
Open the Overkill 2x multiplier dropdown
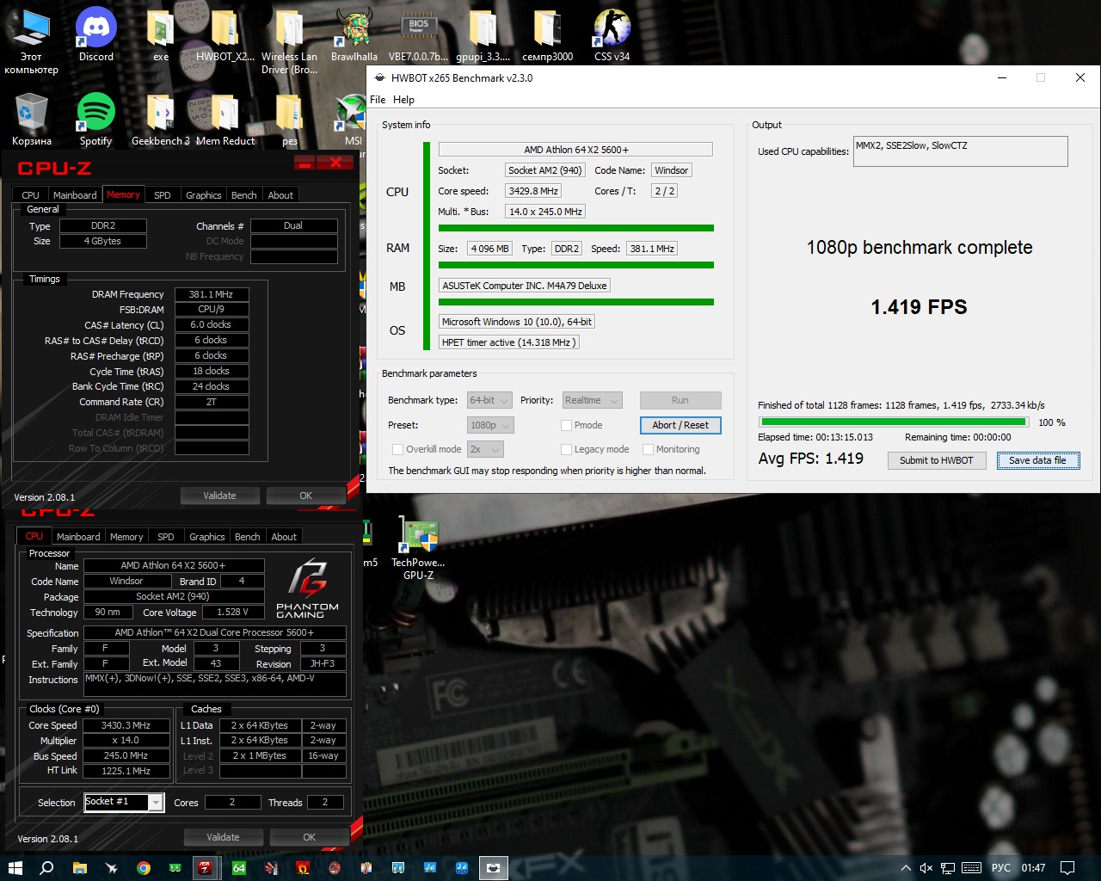[485, 449]
